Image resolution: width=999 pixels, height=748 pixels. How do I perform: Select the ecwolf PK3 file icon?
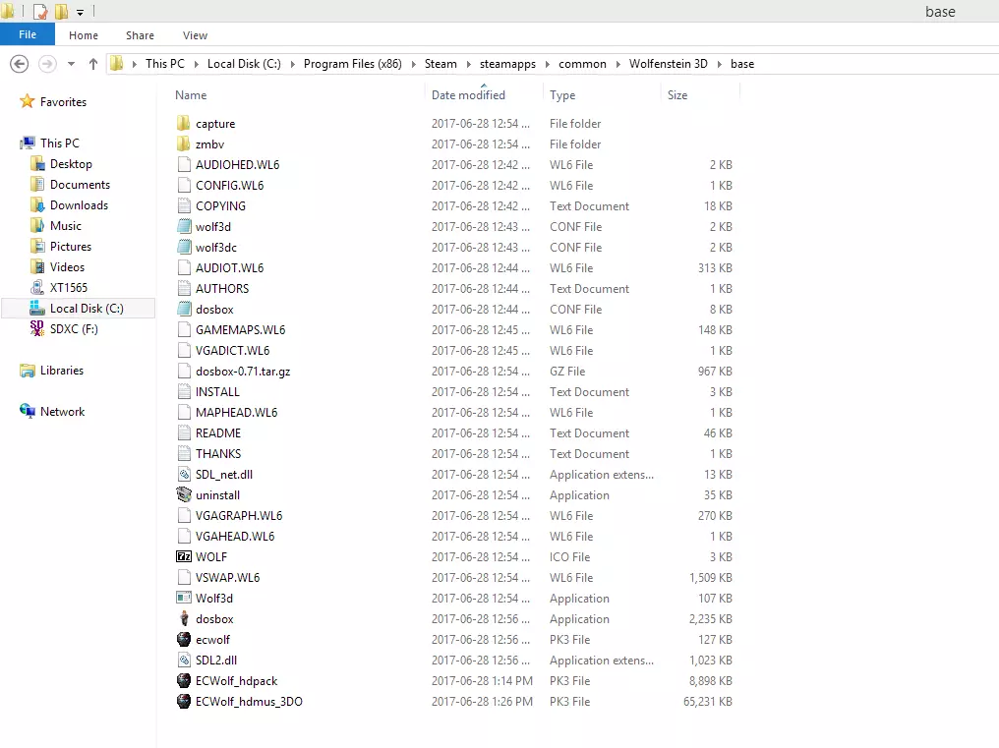click(184, 639)
